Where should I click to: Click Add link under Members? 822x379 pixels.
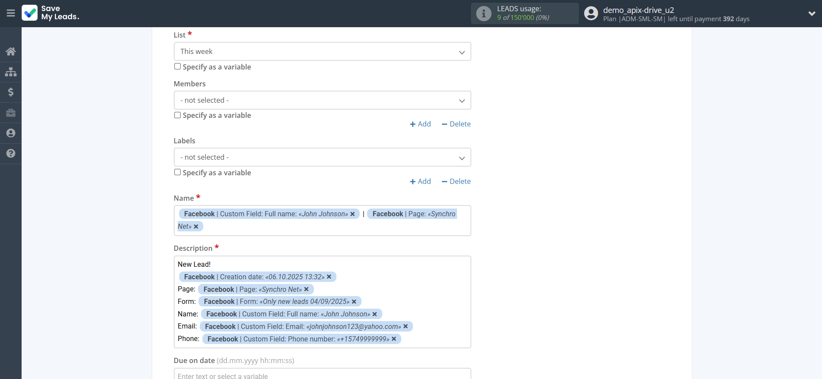click(420, 124)
